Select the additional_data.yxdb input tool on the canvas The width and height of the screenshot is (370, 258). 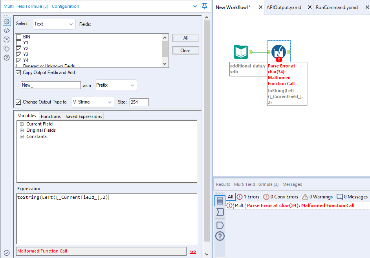[x=241, y=51]
